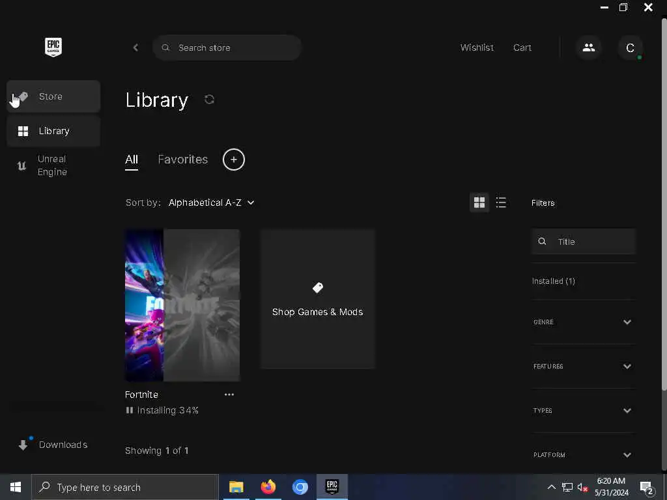Select the Favorites tab

[183, 160]
